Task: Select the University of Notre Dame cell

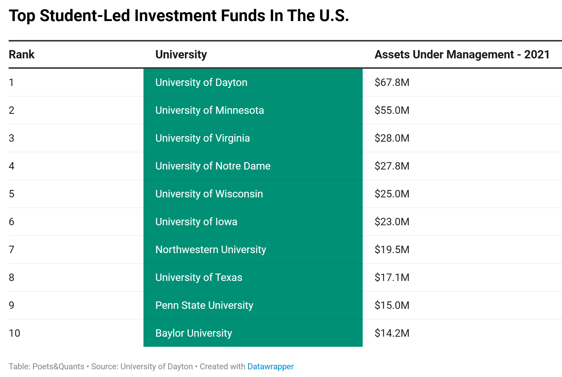Action: [x=213, y=166]
